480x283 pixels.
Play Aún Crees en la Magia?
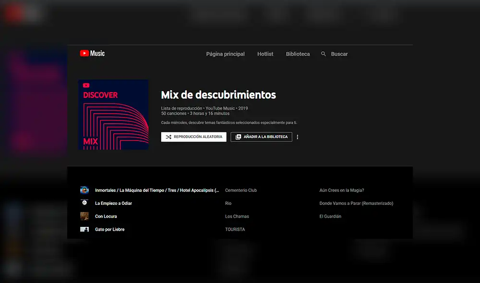point(342,190)
